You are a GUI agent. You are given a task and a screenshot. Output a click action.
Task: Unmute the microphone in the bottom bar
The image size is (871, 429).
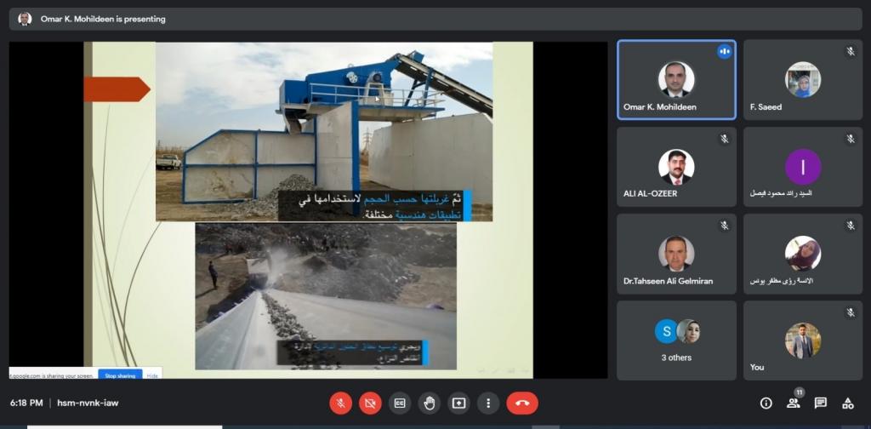(340, 403)
